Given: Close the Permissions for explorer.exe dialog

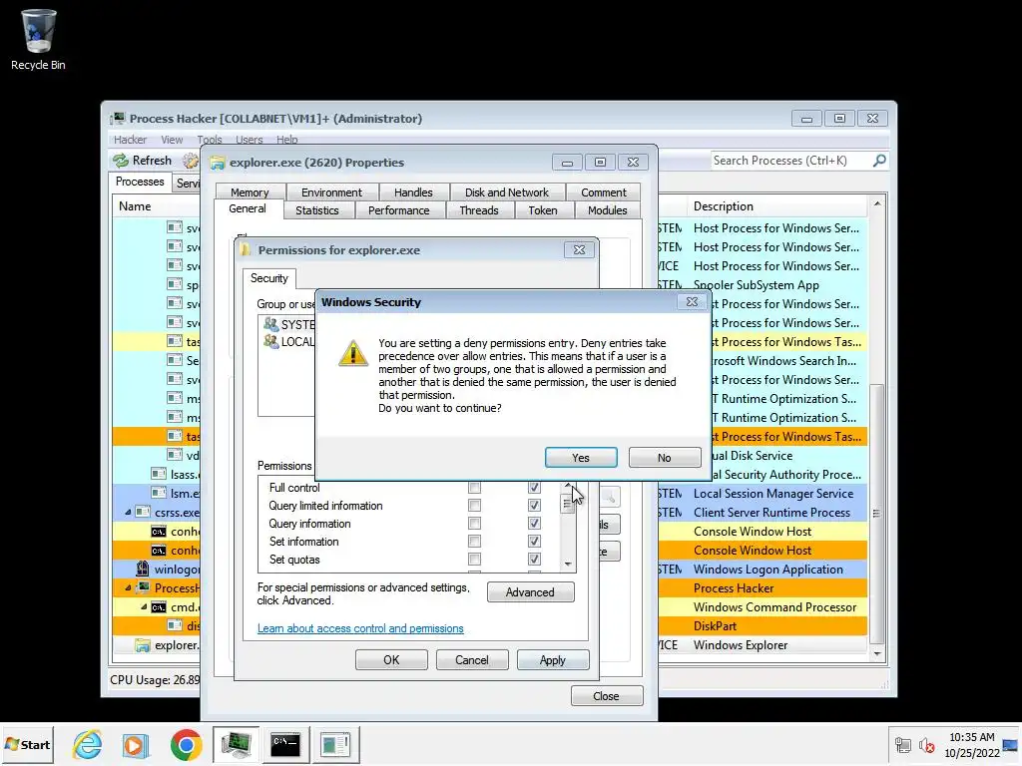Looking at the screenshot, I should 579,249.
